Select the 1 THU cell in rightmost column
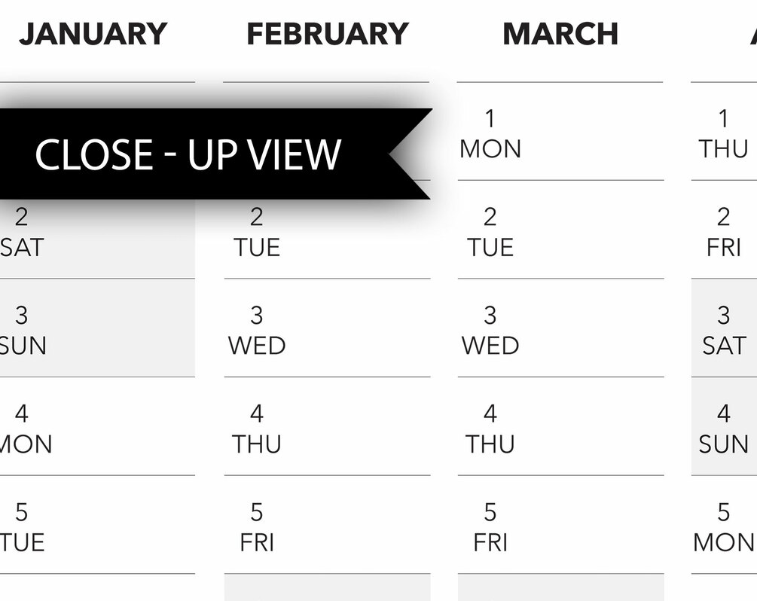The height and width of the screenshot is (601, 757). (x=724, y=131)
